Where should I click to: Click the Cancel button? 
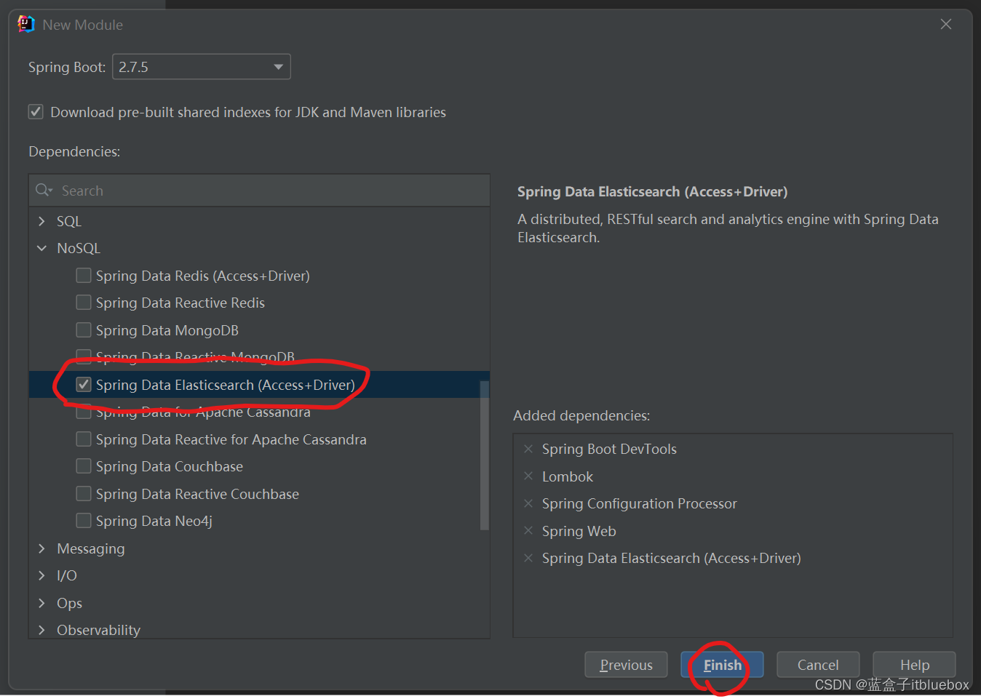coord(818,665)
